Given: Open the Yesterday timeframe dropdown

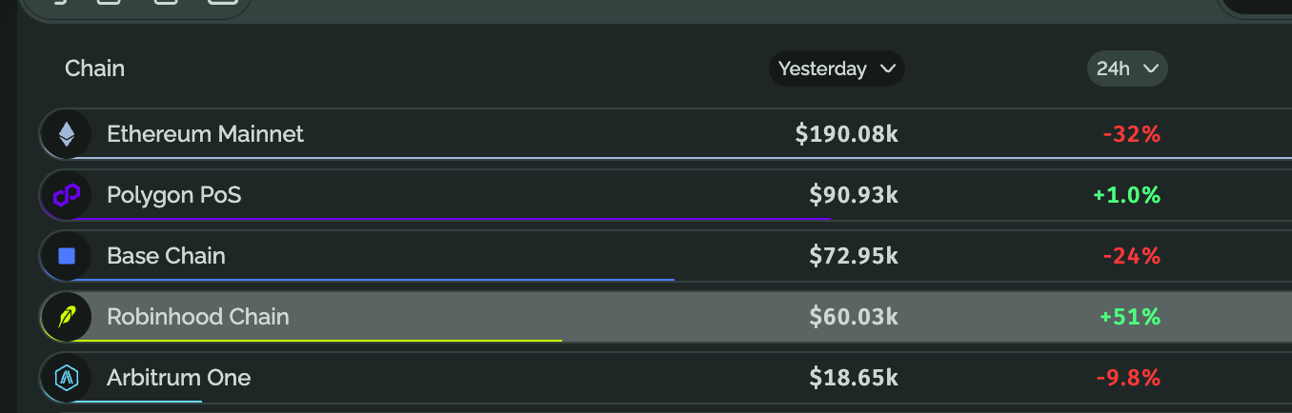Looking at the screenshot, I should pyautogui.click(x=837, y=69).
